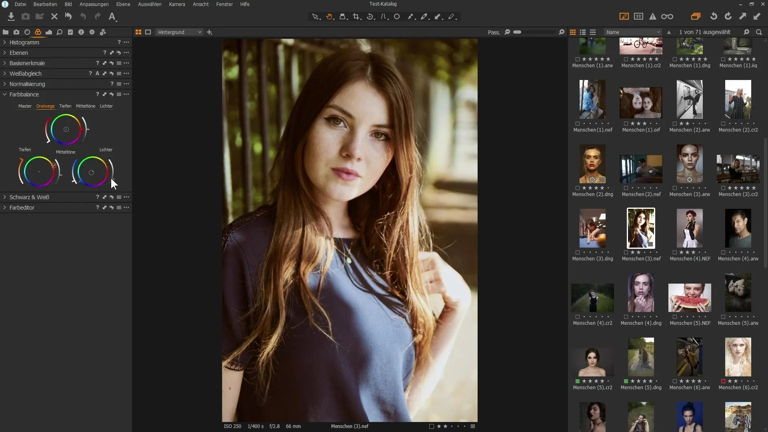Open Weißabgleich panel help question mark

click(90, 74)
